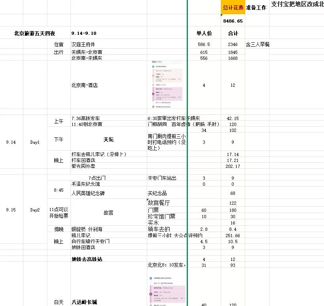Select the Day2 label cell
This screenshot has height=306, width=324.
[x=35, y=210]
